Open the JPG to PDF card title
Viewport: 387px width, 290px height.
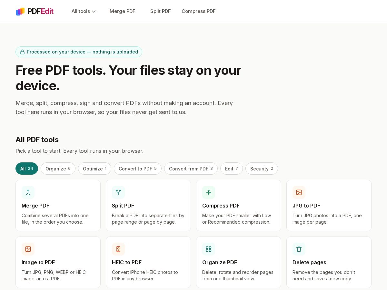click(x=306, y=206)
